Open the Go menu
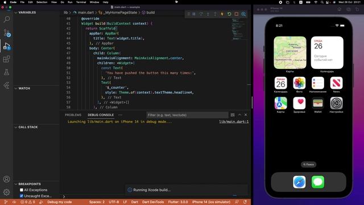Image resolution: width=364 pixels, height=205 pixels. 62,2
